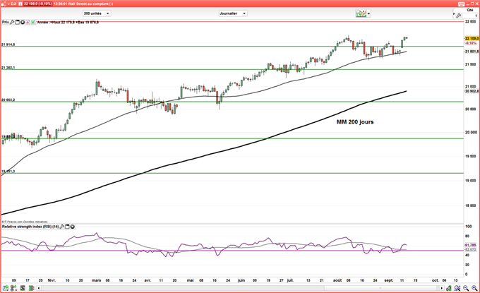Click the round black icon next to RSI label
Image resolution: width=480 pixels, height=293 pixels.
click(73, 227)
